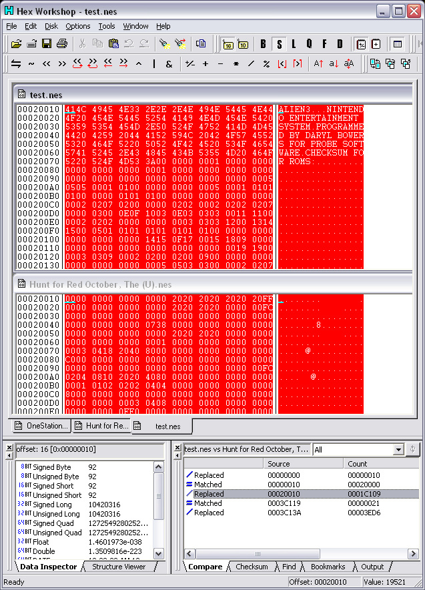425x590 pixels.
Task: Click the Copy toolbar icon
Action: pyautogui.click(x=98, y=45)
